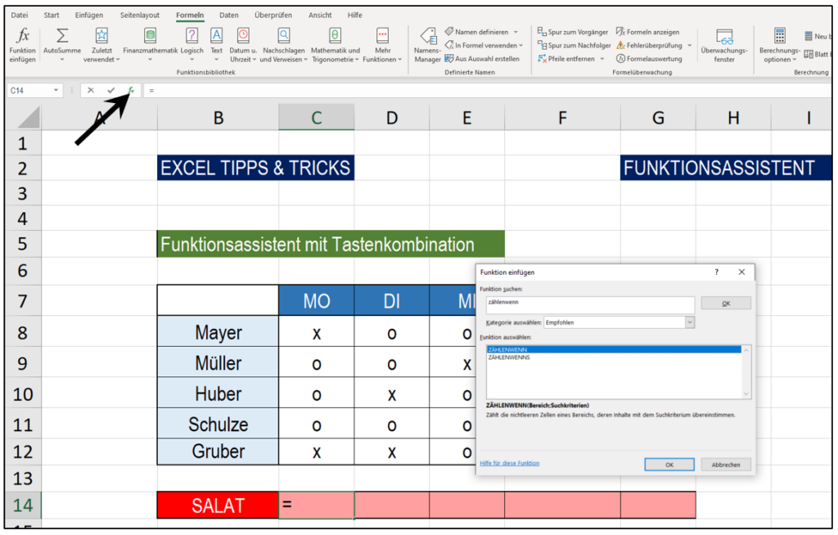
Task: Click the Schulze cell
Action: coord(218,425)
